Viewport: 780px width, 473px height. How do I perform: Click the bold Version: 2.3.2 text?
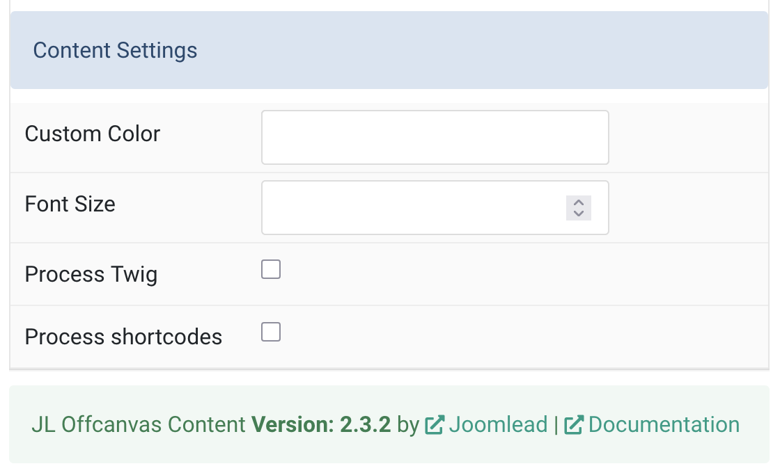(x=321, y=425)
